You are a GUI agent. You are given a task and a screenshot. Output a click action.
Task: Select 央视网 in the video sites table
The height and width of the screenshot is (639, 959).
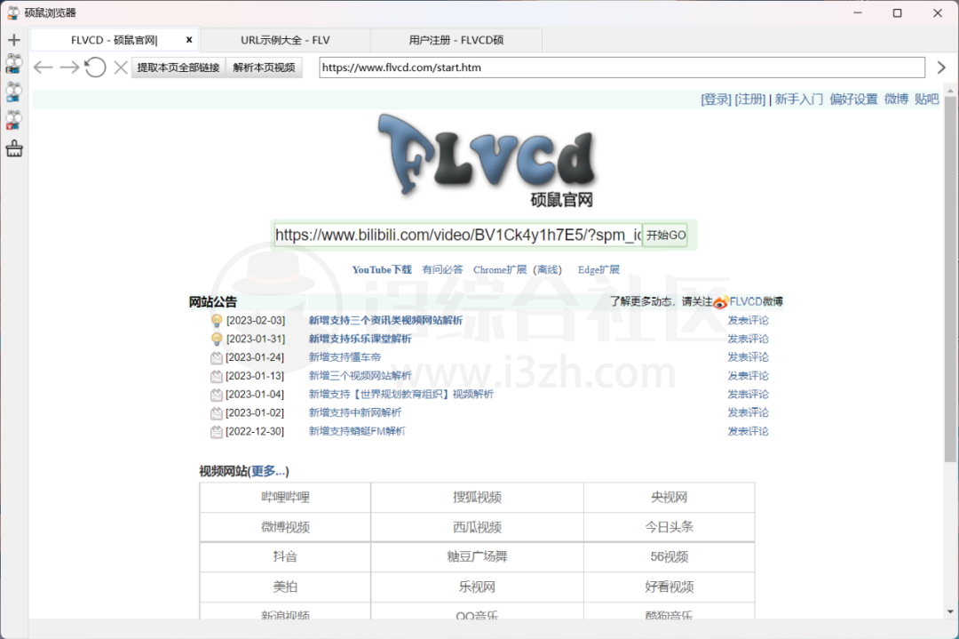[670, 497]
